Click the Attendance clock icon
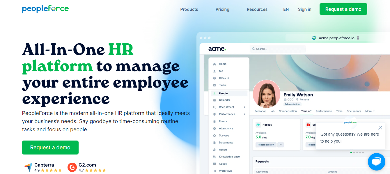The width and height of the screenshot is (390, 174). click(x=214, y=128)
